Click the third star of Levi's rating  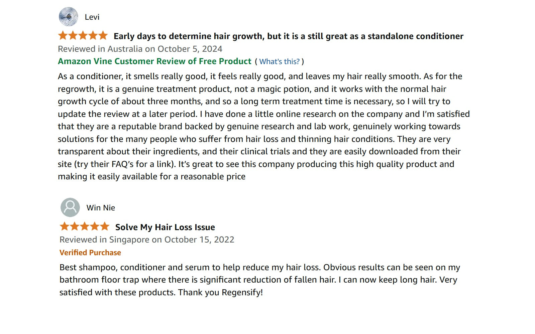click(x=83, y=35)
